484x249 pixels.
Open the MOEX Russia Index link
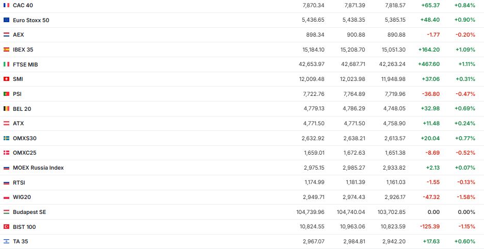(x=38, y=168)
